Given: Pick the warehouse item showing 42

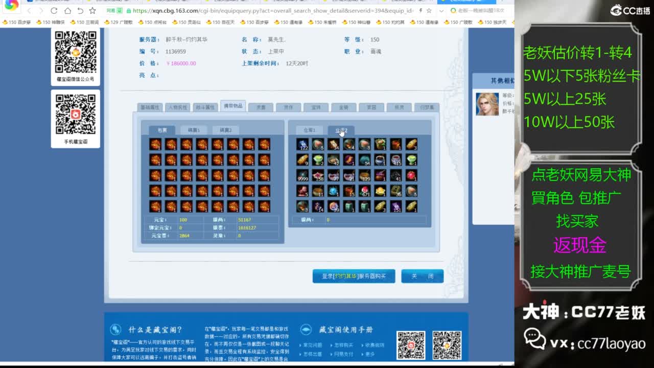Looking at the screenshot, I should [x=333, y=159].
